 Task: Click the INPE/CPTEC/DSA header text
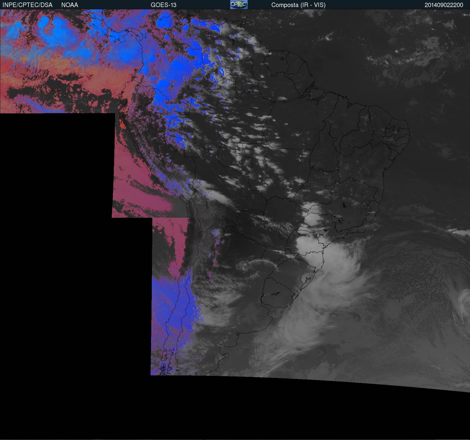click(x=27, y=5)
